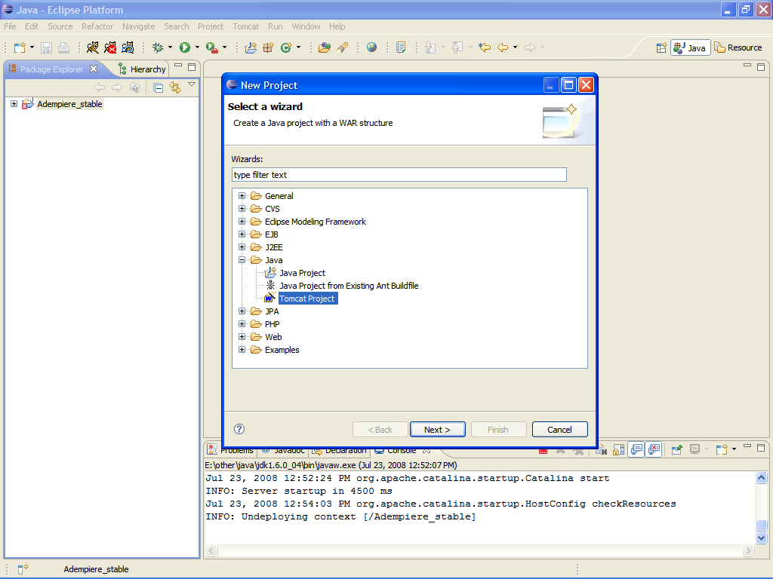
Task: Restart Tomcat from the toolbar
Action: (x=128, y=47)
